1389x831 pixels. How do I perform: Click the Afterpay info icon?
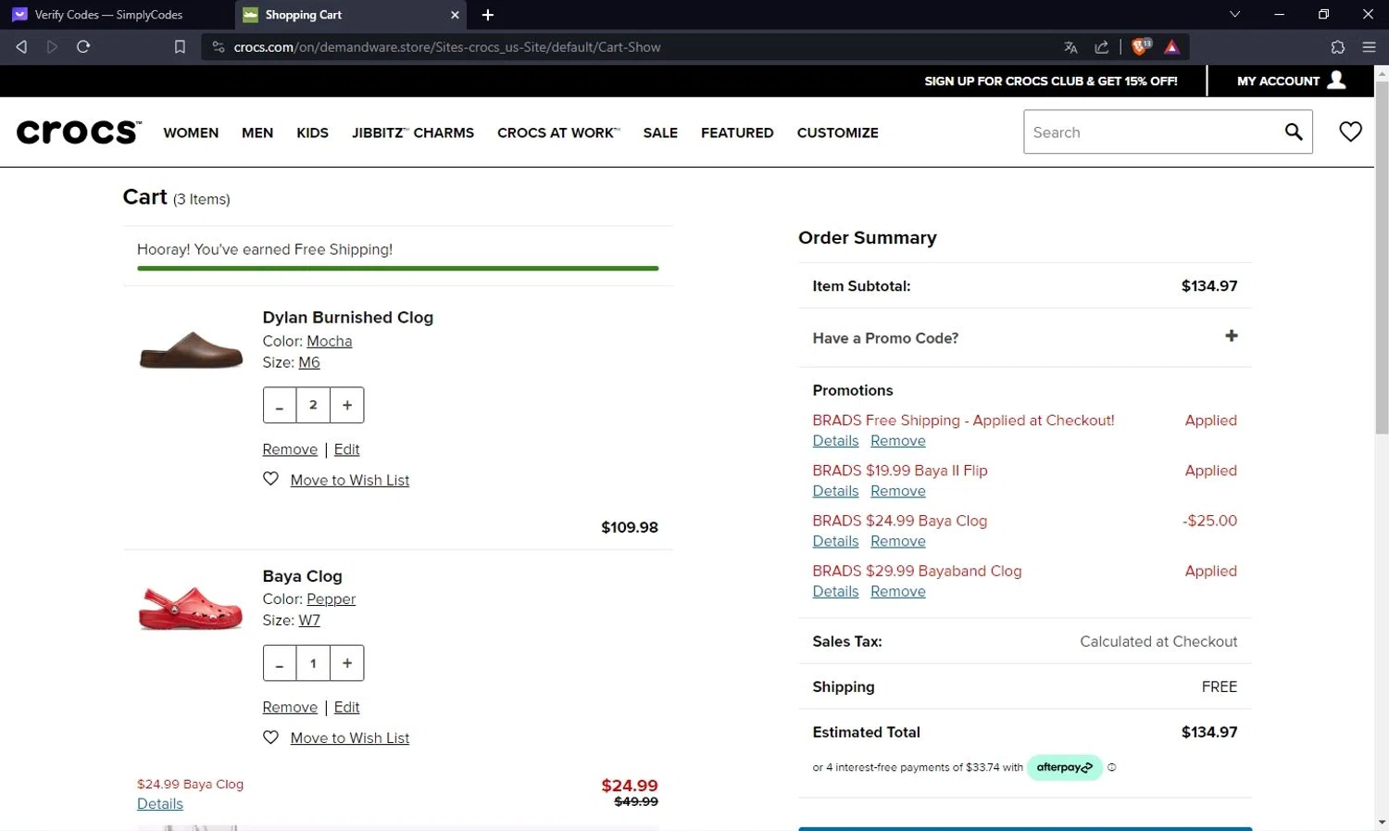click(x=1112, y=767)
